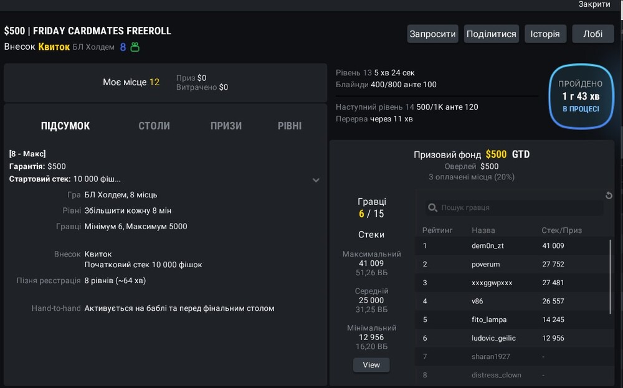This screenshot has height=388, width=623.
Task: Click the blue 8-max table icon
Action: click(123, 47)
